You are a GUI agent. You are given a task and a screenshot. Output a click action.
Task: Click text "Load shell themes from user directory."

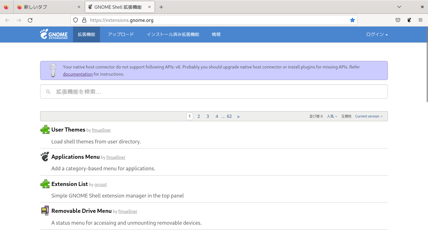[96, 142]
